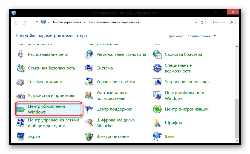Click the refresh button in address bar
Screen dimensions: 250x154
click(202, 22)
